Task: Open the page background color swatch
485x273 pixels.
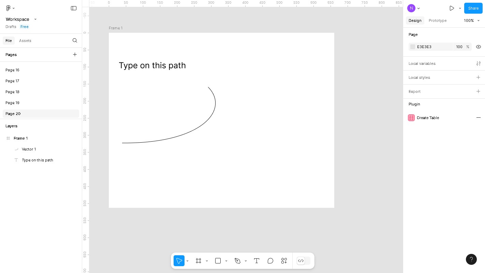Action: tap(413, 47)
